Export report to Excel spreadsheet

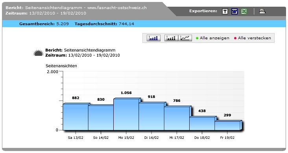tap(244, 11)
